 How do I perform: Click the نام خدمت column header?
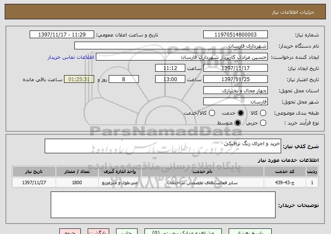tap(202, 172)
